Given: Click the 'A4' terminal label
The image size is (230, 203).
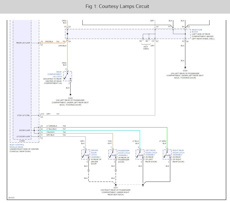Looking at the screenshot, I should pos(64,41).
